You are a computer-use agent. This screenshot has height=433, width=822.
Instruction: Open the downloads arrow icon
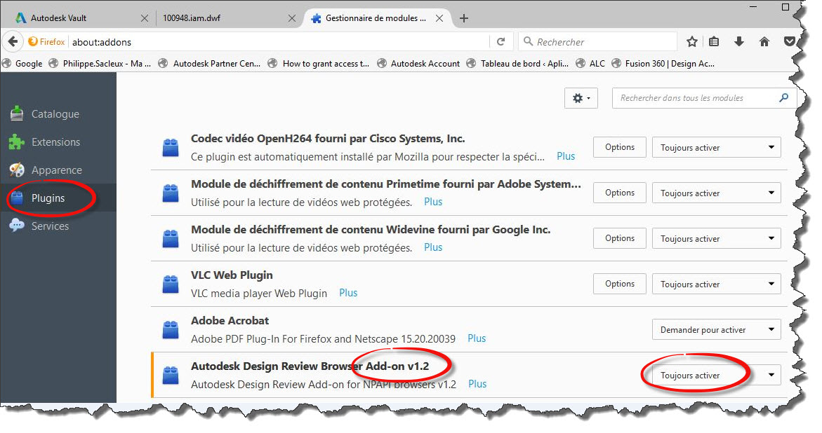point(739,42)
